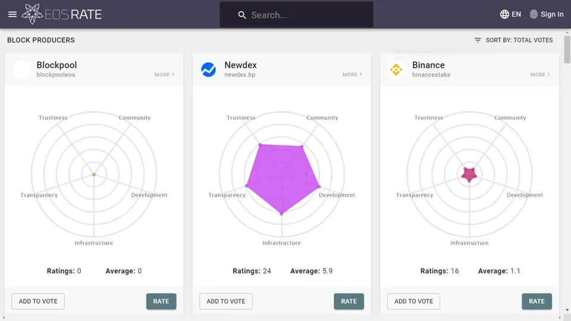Rate the Blockpool block producer
This screenshot has width=571, height=321.
pyautogui.click(x=161, y=301)
